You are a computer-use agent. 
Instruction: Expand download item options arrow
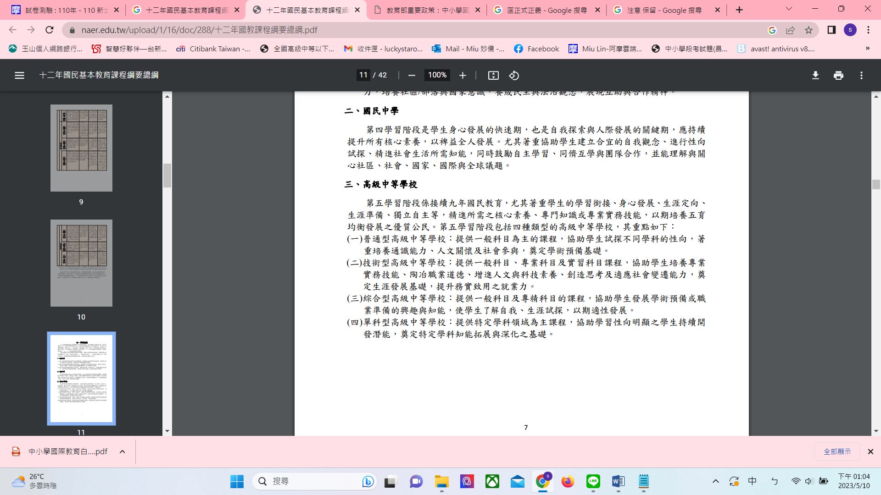coord(123,451)
